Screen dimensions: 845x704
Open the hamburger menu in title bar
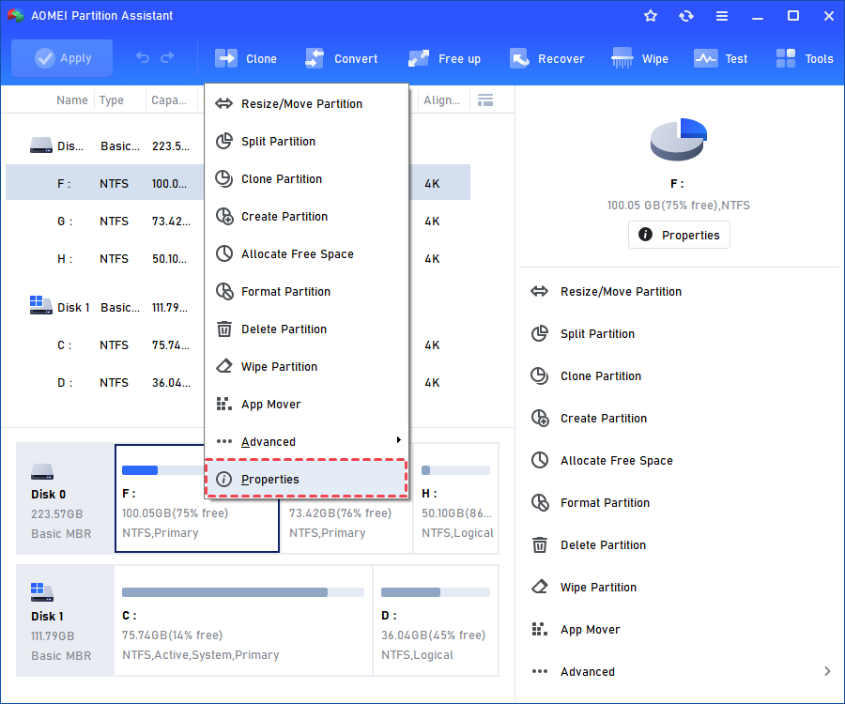click(x=722, y=16)
